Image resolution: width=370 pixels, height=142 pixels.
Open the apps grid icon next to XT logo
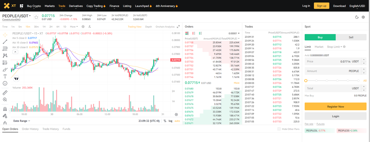coord(21,6)
